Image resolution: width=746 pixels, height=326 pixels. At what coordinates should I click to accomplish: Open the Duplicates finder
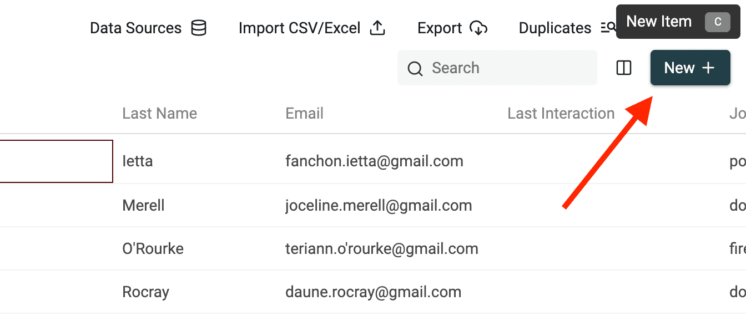pyautogui.click(x=555, y=28)
